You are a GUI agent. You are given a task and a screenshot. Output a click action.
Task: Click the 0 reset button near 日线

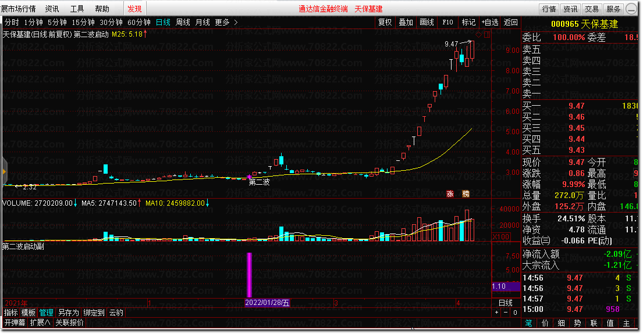point(515,313)
